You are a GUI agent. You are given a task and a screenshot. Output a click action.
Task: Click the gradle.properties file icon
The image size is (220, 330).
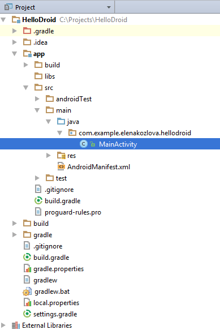pyautogui.click(x=27, y=268)
